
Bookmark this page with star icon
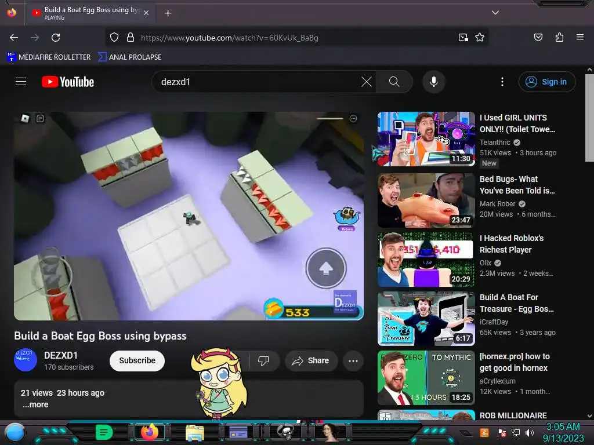pos(480,38)
